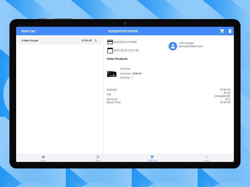
Task: Click the shopping cart icon in header
Action: [222, 31]
